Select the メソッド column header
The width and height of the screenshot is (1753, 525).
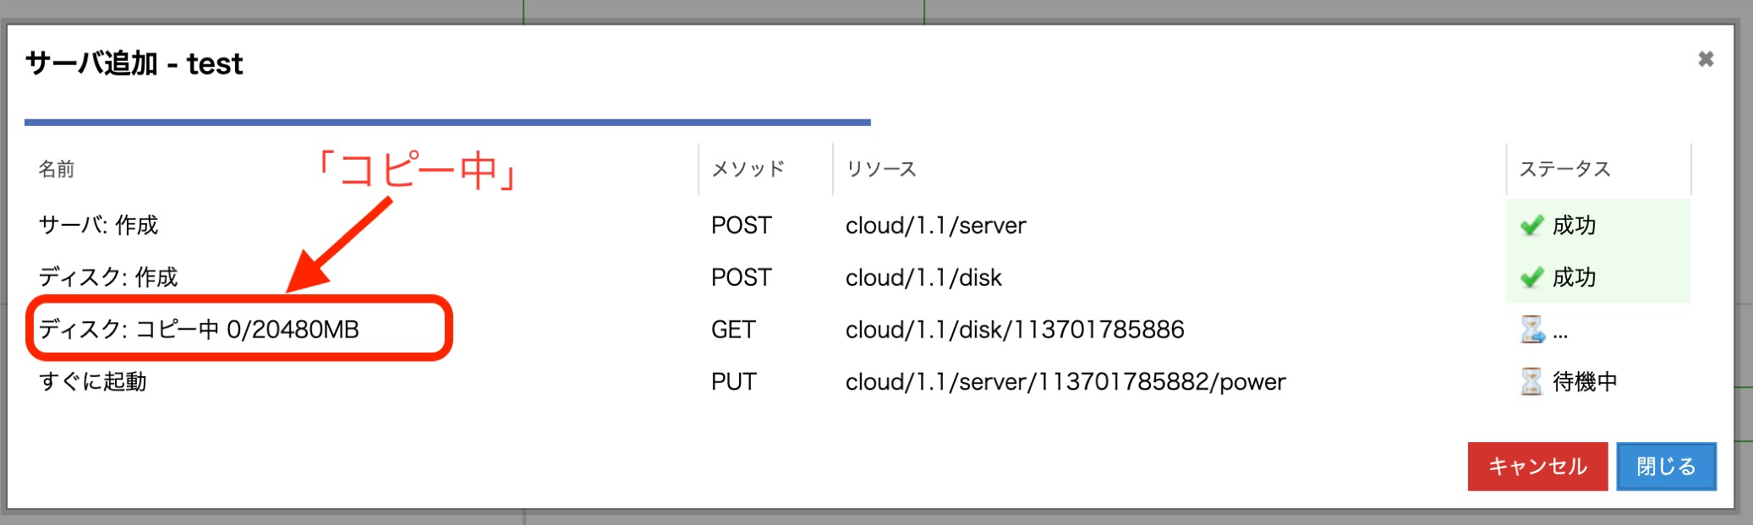pyautogui.click(x=748, y=169)
